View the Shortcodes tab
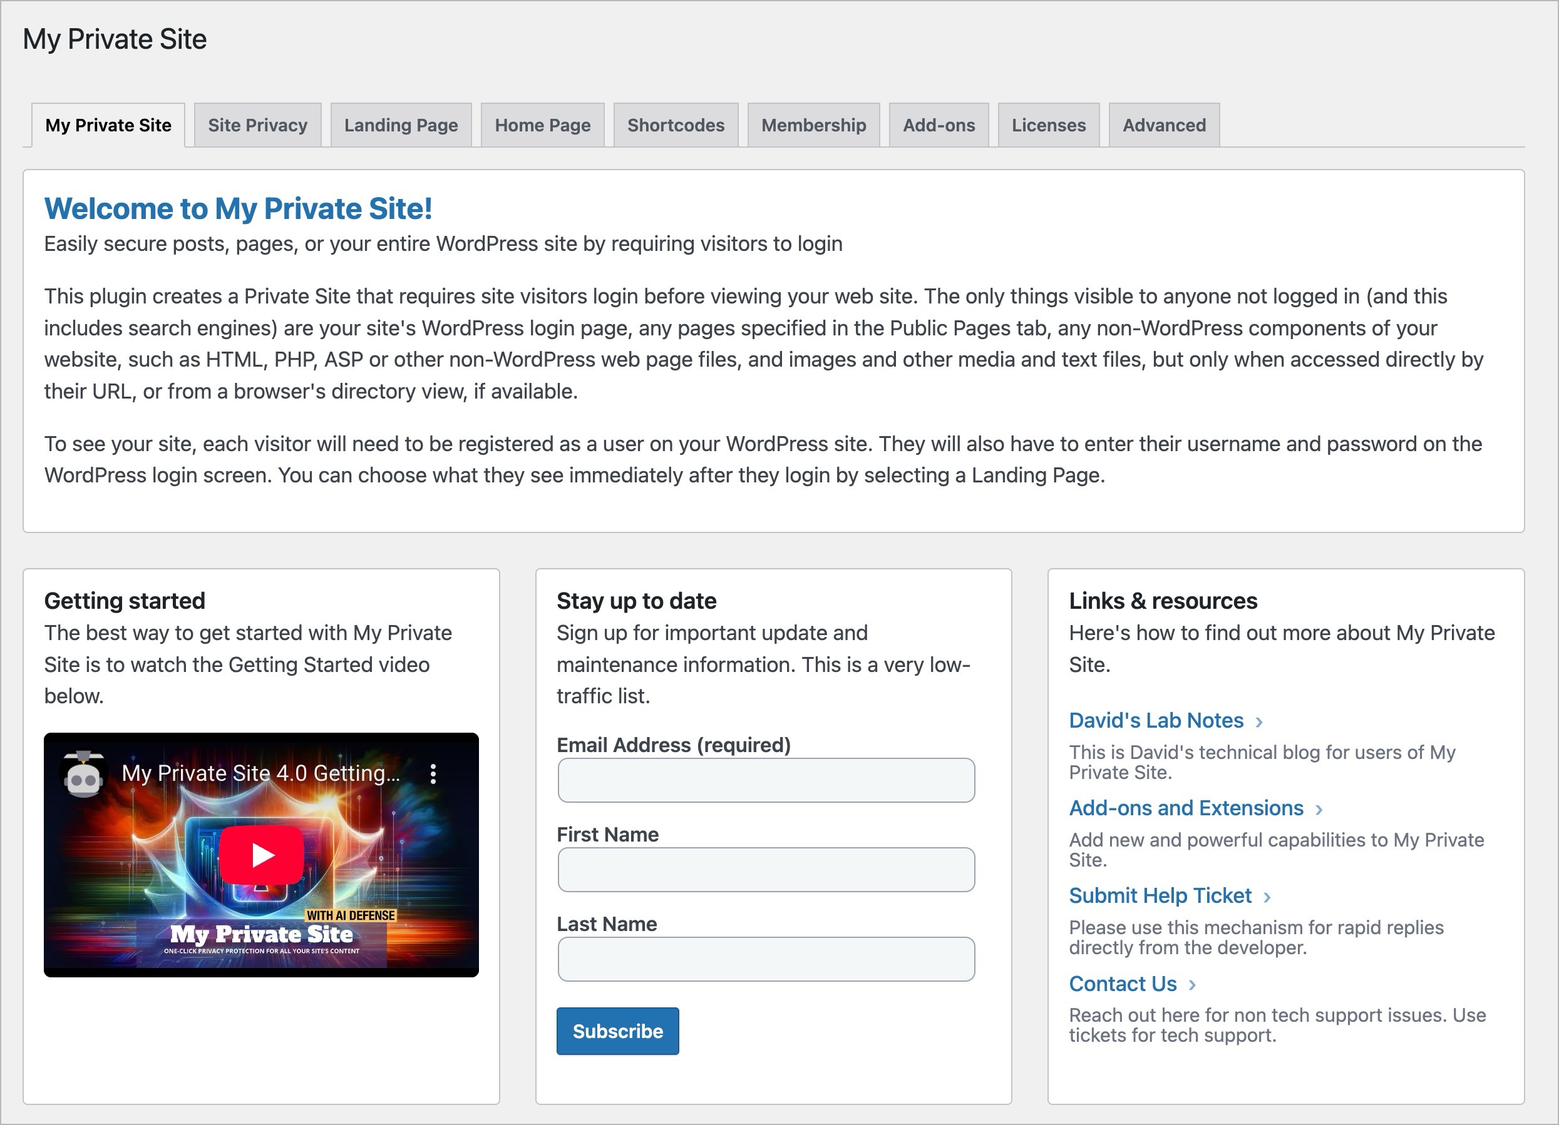This screenshot has width=1559, height=1125. (x=676, y=125)
